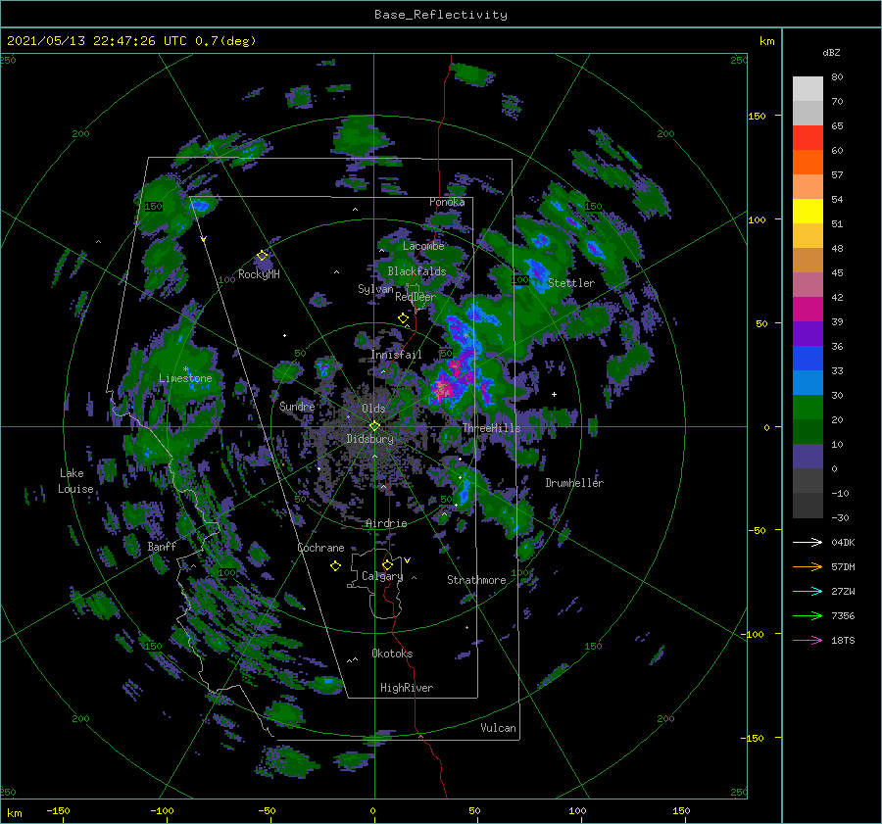Click the Base_Reflectivity title
Screen dimensions: 882x824
pos(441,15)
